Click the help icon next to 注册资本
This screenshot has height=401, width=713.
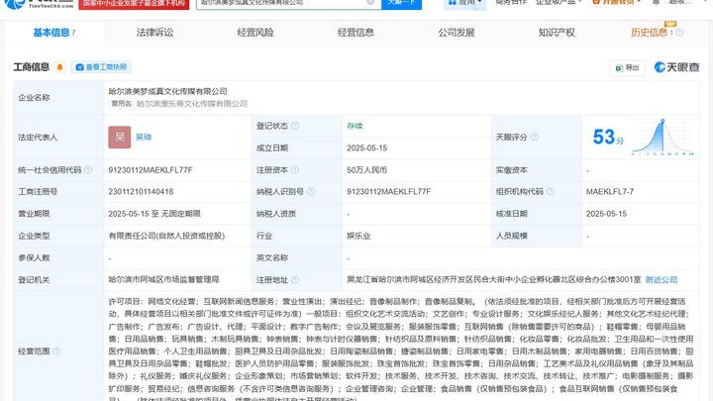tap(295, 170)
